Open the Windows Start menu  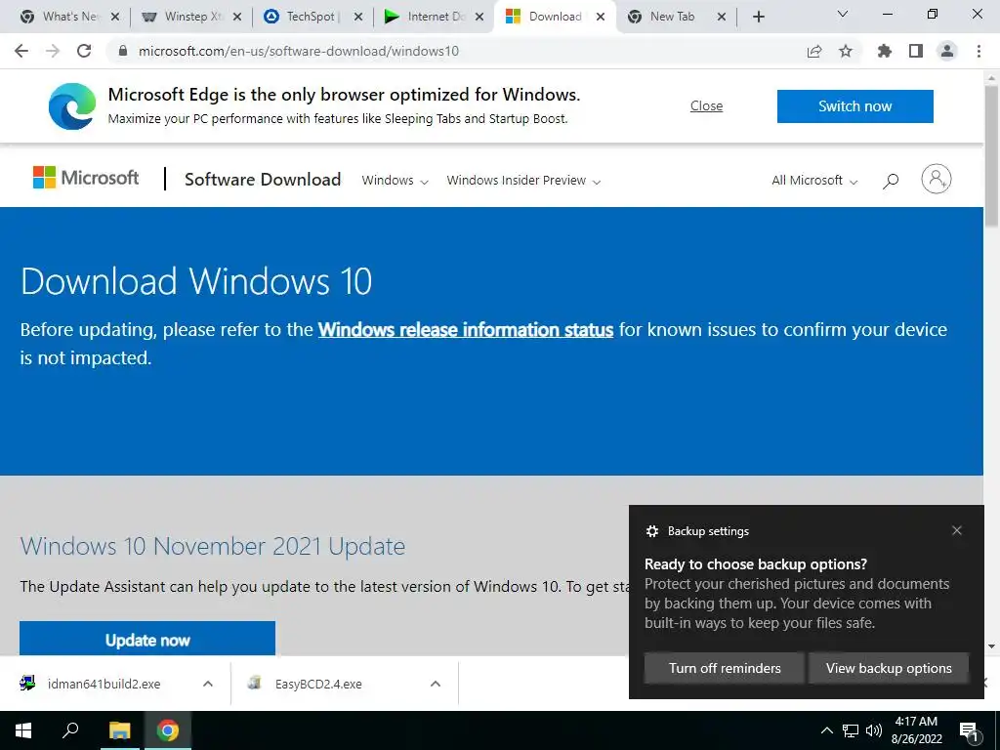(23, 730)
